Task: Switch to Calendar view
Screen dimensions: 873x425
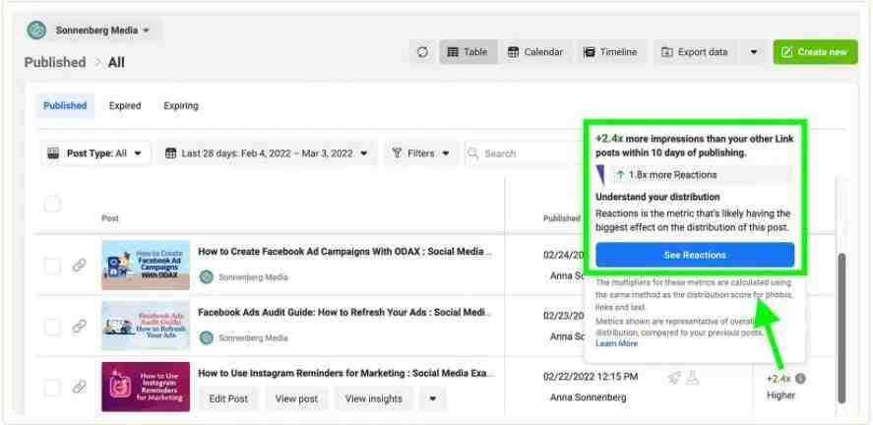Action: [x=535, y=52]
